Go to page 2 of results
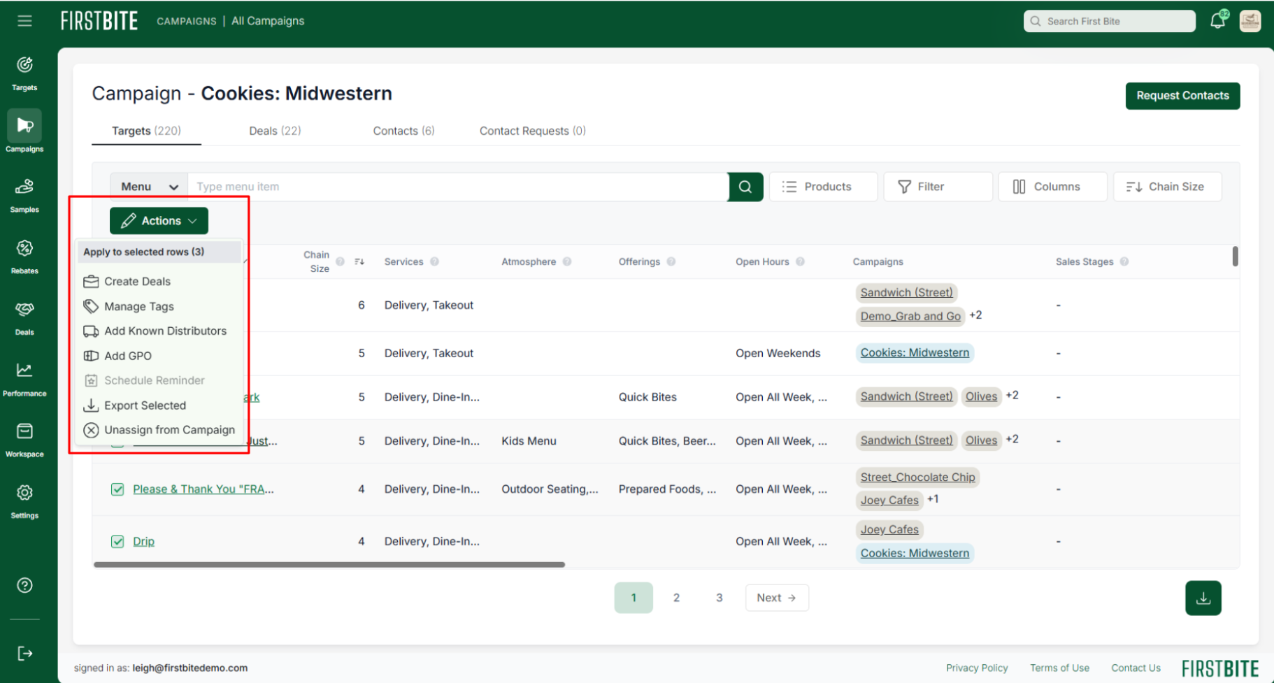1274x683 pixels. [676, 598]
